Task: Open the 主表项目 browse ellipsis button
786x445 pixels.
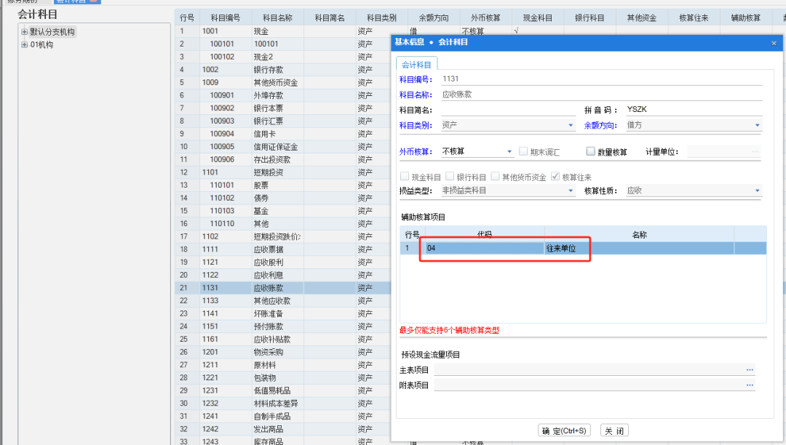Action: point(750,370)
